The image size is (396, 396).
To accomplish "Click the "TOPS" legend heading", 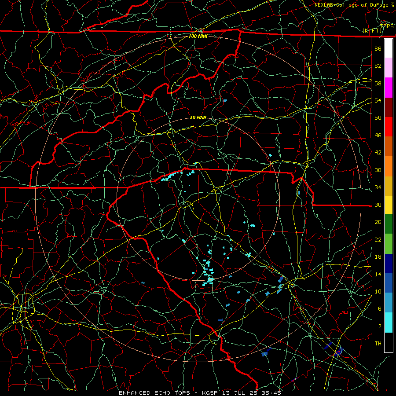I will click(387, 26).
